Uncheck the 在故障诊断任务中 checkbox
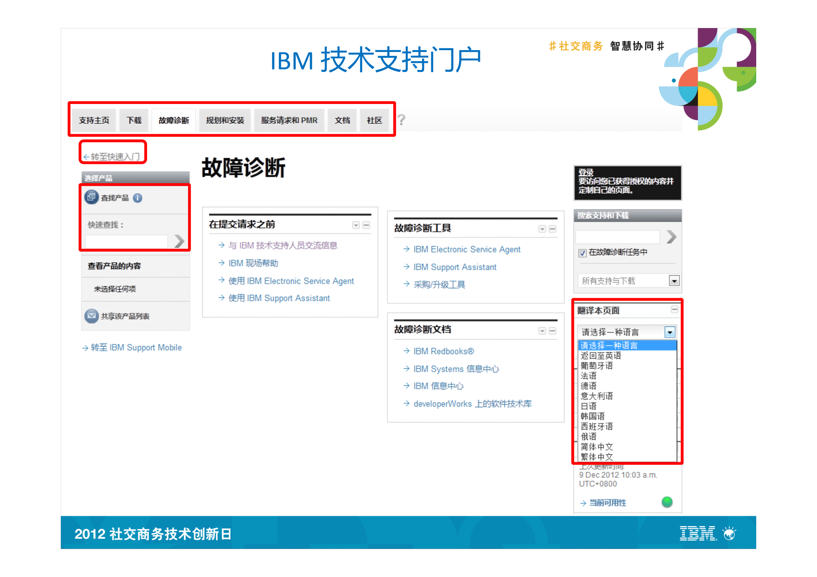817x577 pixels. 583,253
